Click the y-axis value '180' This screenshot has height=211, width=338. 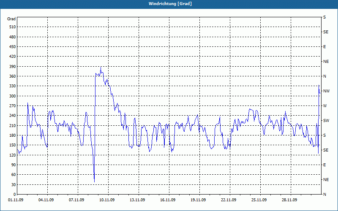click(x=13, y=135)
